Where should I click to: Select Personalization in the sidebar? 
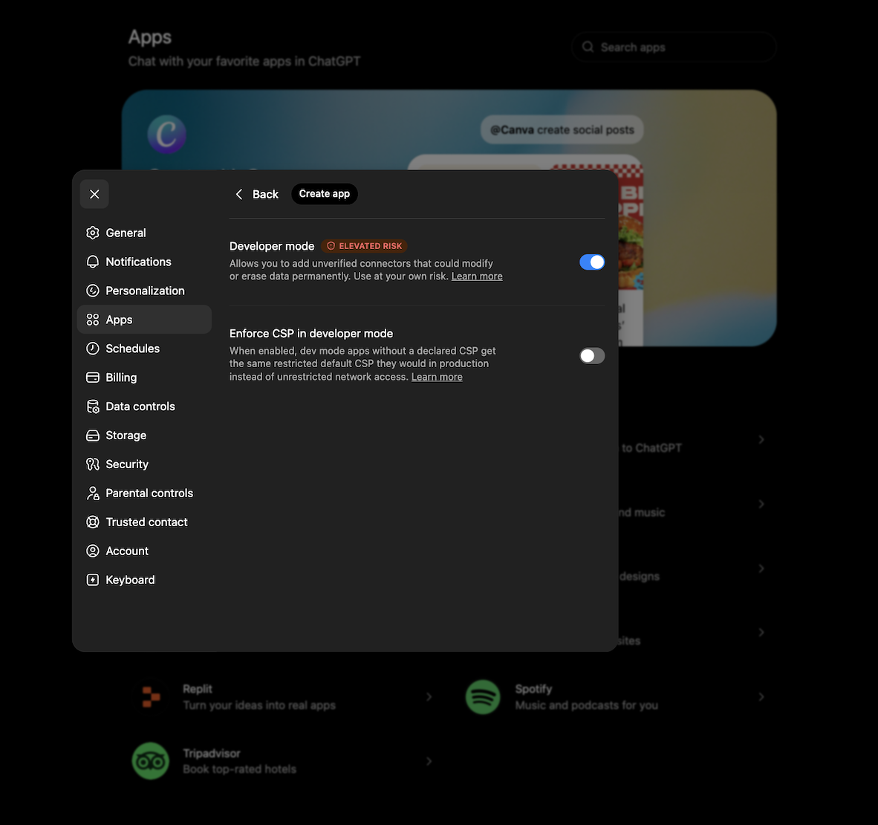point(144,291)
